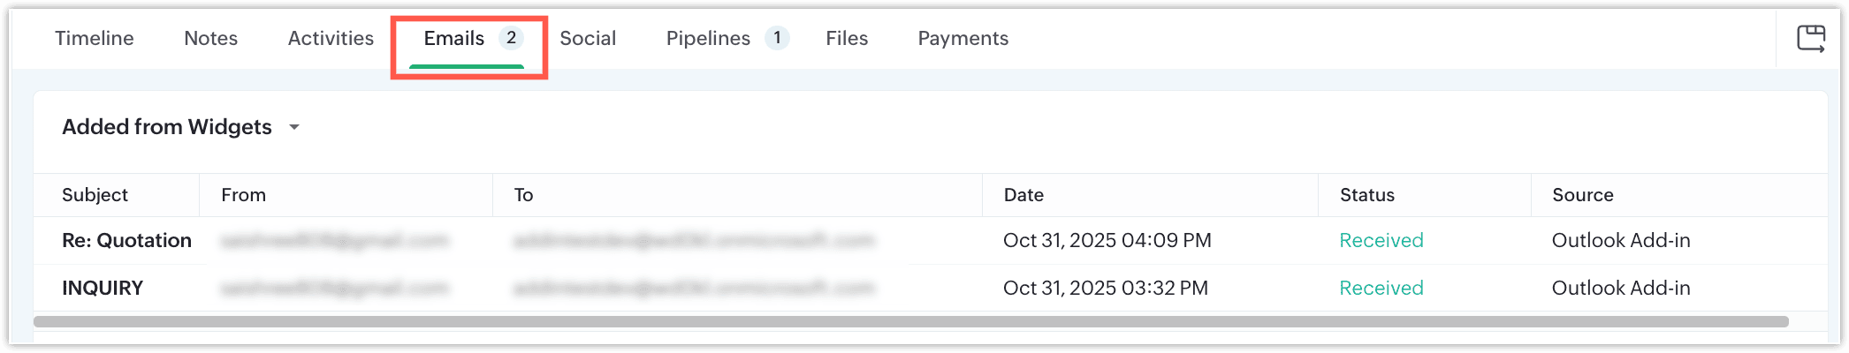The height and width of the screenshot is (353, 1849).
Task: Open the Timeline tab
Action: pyautogui.click(x=95, y=39)
